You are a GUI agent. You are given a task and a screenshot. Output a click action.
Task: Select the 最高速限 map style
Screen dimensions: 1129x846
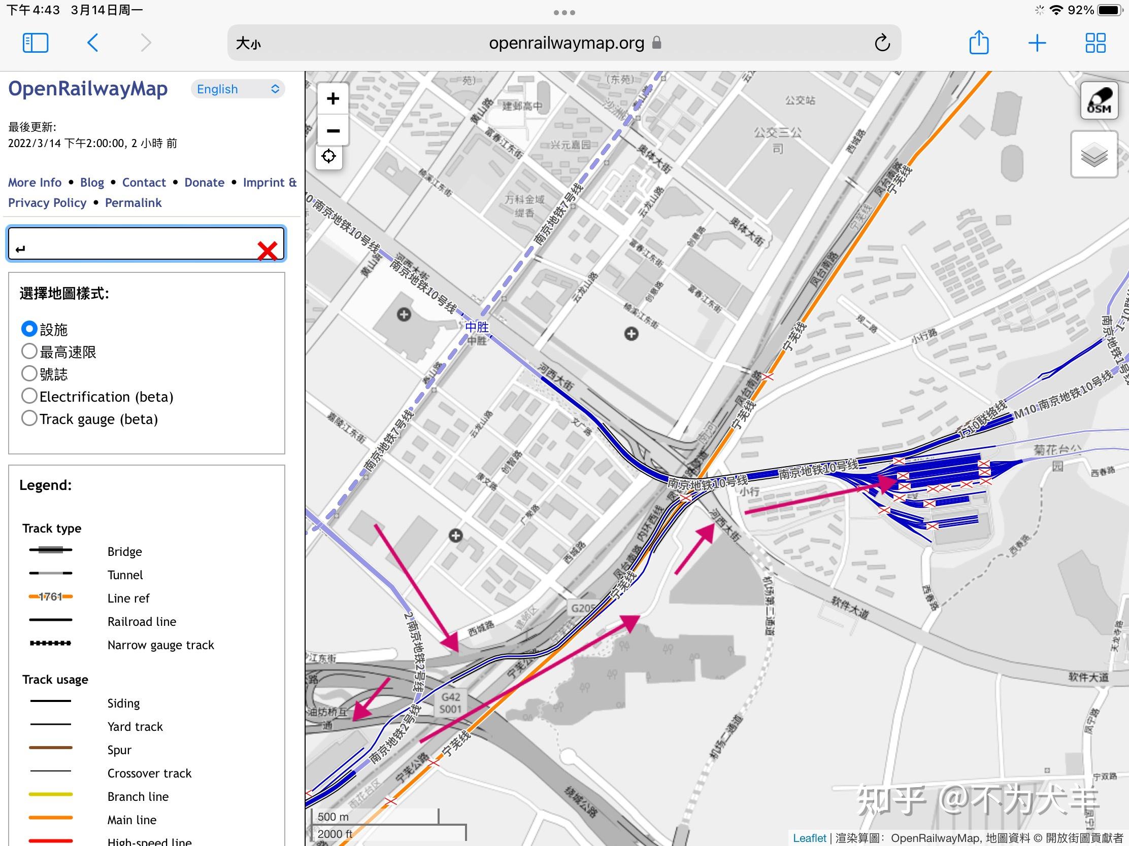click(x=29, y=351)
